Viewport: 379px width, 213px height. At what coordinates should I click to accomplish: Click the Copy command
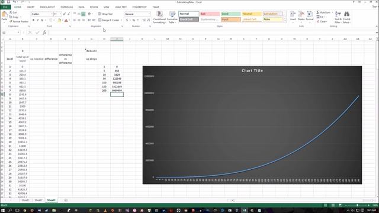[14, 17]
